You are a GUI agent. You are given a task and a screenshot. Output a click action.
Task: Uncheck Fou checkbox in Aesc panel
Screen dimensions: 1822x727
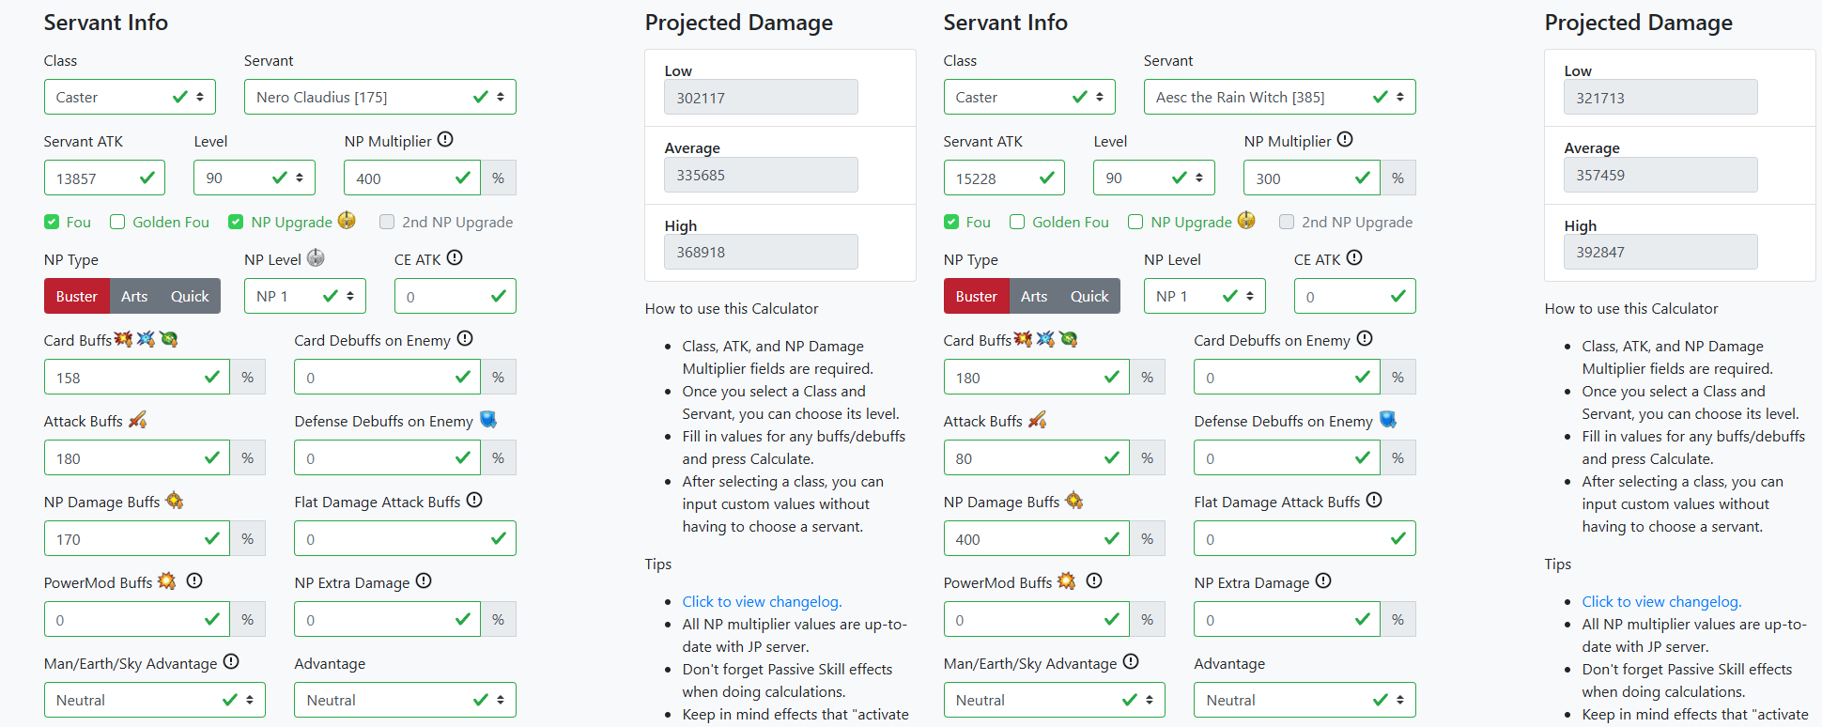(x=951, y=222)
